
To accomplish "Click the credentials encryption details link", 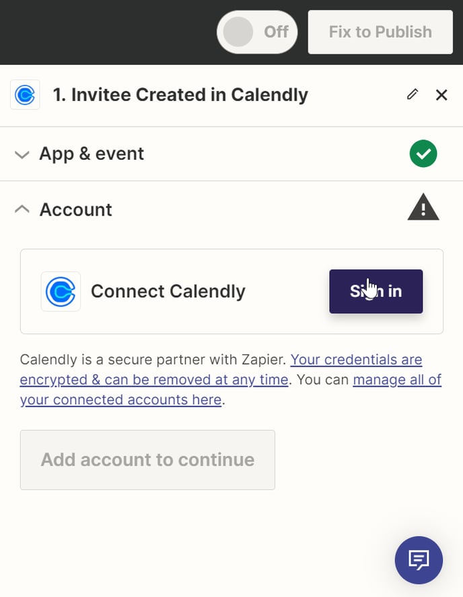I will pos(355,359).
